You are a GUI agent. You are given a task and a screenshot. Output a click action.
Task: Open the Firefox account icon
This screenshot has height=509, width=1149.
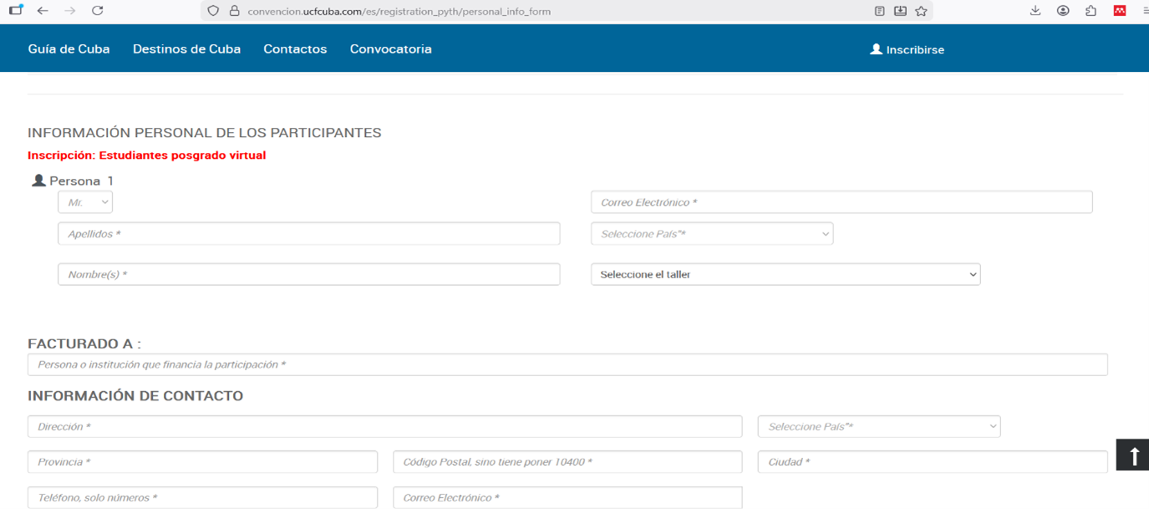click(1063, 11)
